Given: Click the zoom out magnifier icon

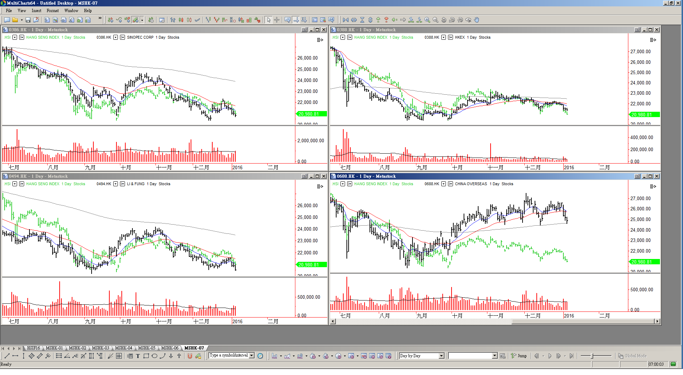Looking at the screenshot, I should pos(435,20).
